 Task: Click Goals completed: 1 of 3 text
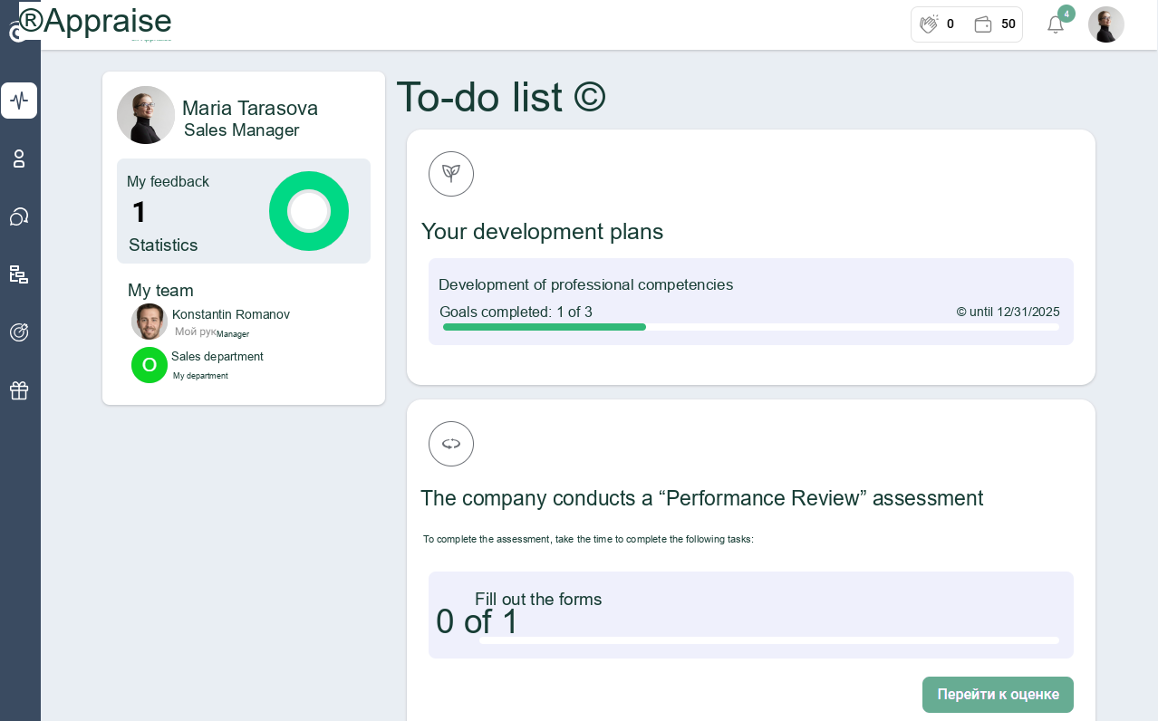(516, 312)
